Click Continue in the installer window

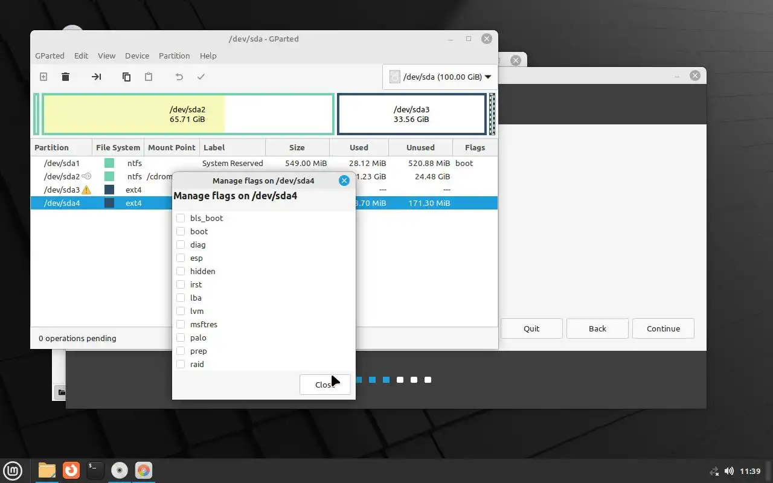tap(663, 328)
